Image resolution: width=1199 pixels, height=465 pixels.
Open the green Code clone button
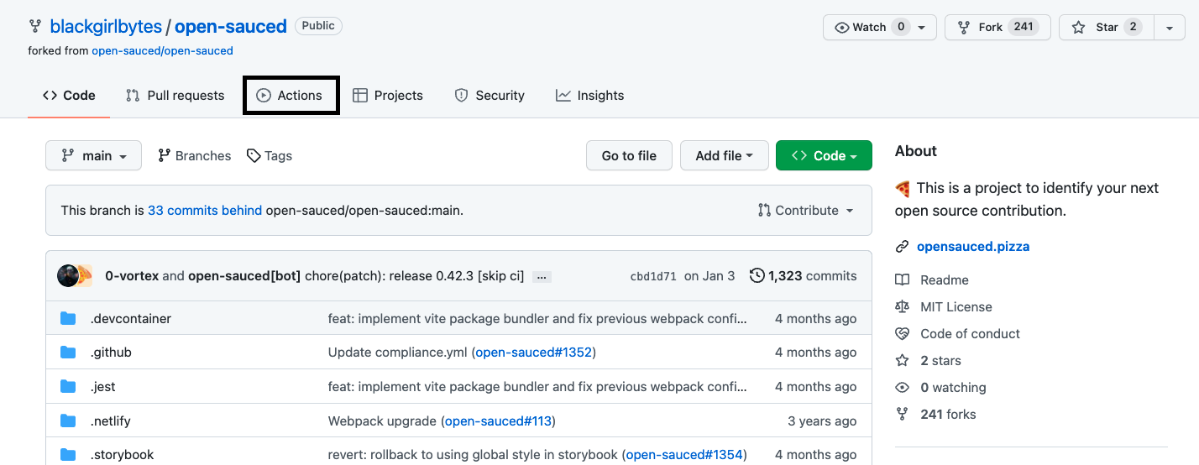pos(823,156)
